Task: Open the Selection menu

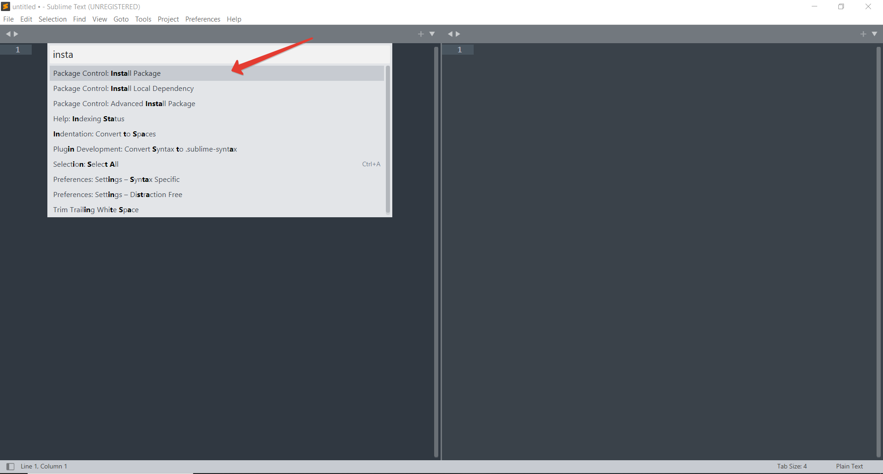Action: tap(52, 19)
